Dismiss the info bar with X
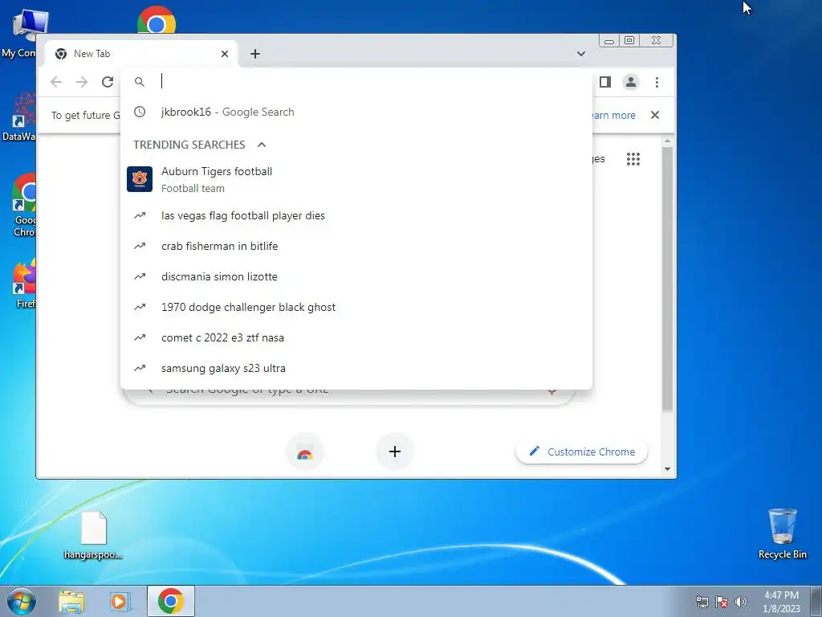Viewport: 822px width, 617px height. (655, 115)
